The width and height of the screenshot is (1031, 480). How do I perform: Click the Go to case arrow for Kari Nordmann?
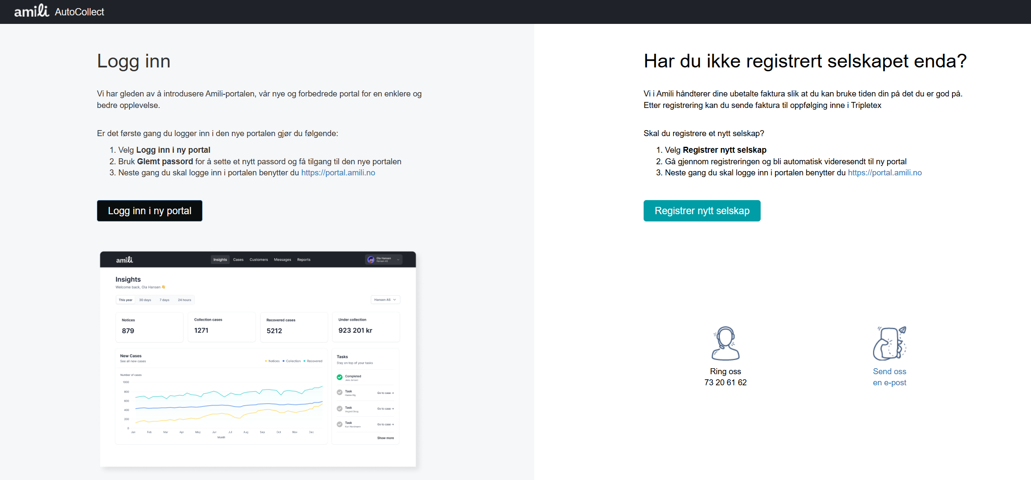386,424
